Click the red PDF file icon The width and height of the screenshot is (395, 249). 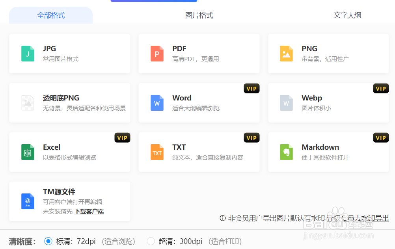(x=157, y=54)
